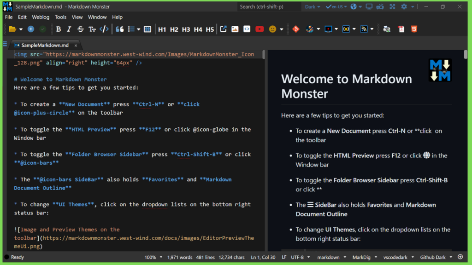Open the Tools menu
The height and width of the screenshot is (265, 472).
pyautogui.click(x=60, y=17)
